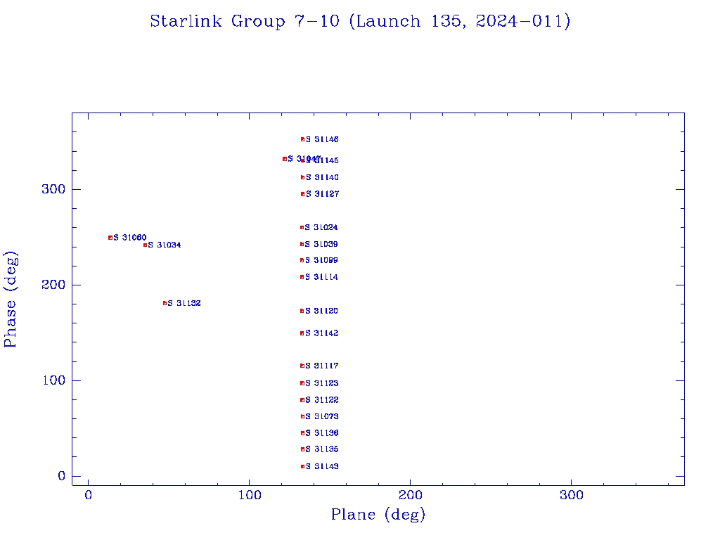Select the "Plane (deg)" x-axis title
This screenshot has width=720, height=540.
pos(378,514)
